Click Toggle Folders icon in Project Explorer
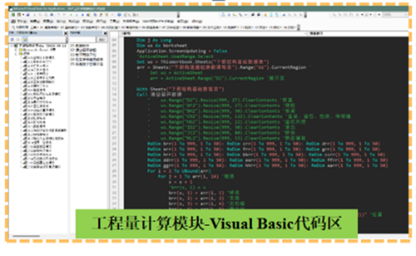 (x=23, y=41)
